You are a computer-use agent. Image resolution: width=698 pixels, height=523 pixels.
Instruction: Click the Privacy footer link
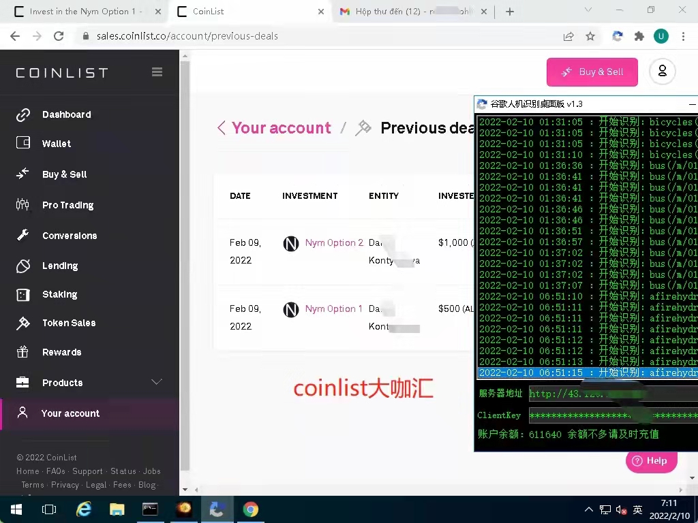tap(65, 485)
